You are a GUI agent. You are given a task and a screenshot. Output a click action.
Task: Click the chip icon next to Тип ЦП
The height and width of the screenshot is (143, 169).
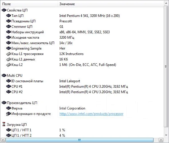[x=9, y=15]
